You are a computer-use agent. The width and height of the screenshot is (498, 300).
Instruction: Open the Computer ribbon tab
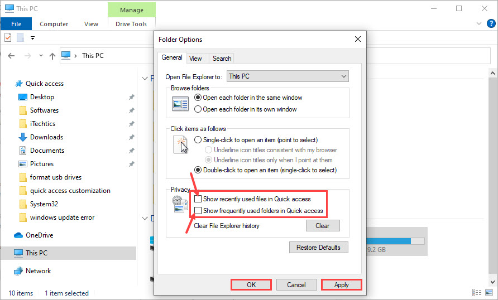tap(54, 24)
